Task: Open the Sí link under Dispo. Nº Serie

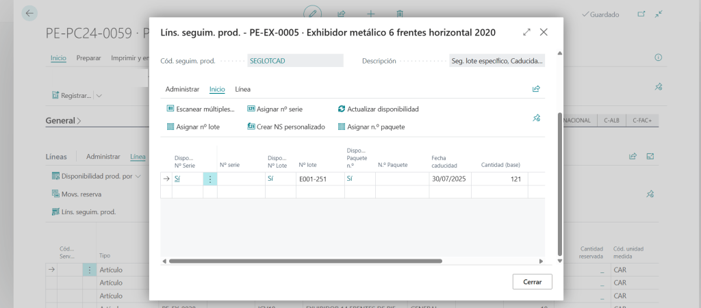Action: pos(178,179)
